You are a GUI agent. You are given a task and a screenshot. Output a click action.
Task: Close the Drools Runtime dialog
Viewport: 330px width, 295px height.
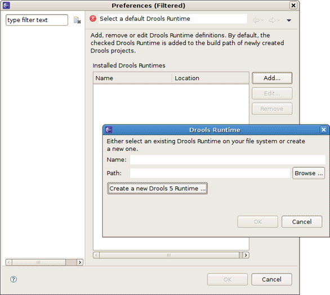[x=324, y=129]
